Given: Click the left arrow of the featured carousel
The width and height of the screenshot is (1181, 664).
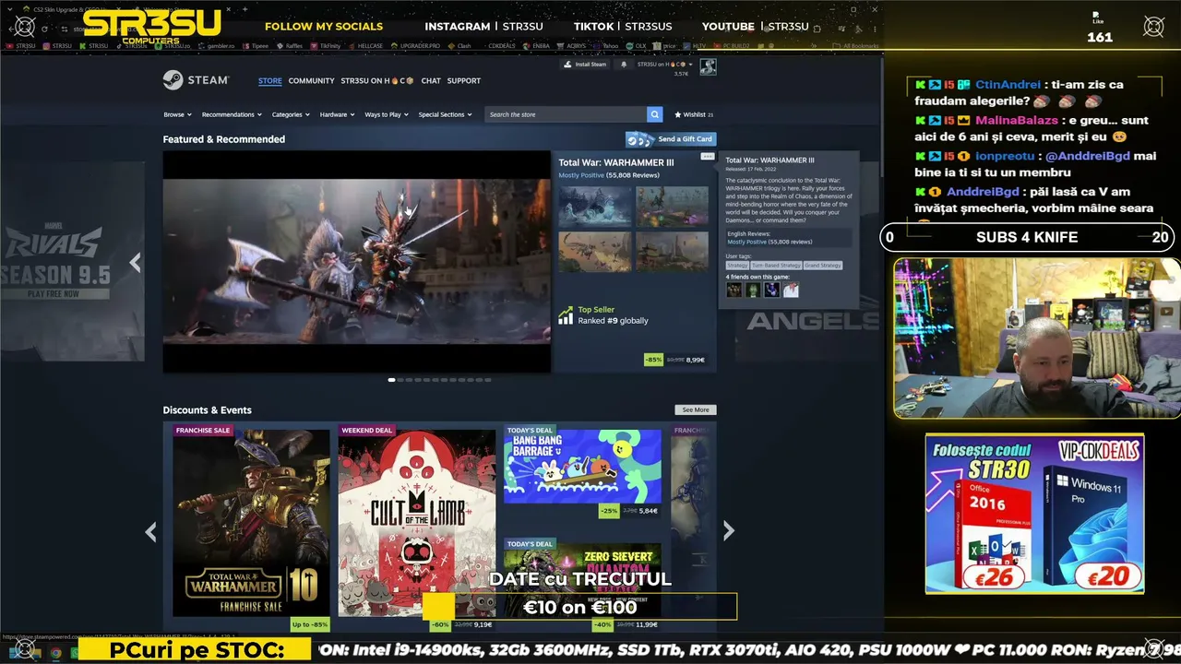Looking at the screenshot, I should 136,263.
